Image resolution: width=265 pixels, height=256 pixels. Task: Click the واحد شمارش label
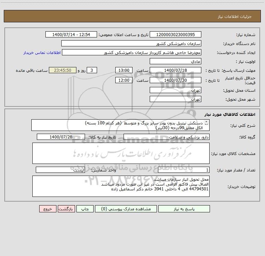pos(104,170)
